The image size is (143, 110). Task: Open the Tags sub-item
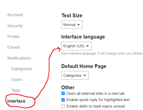coord(15,90)
